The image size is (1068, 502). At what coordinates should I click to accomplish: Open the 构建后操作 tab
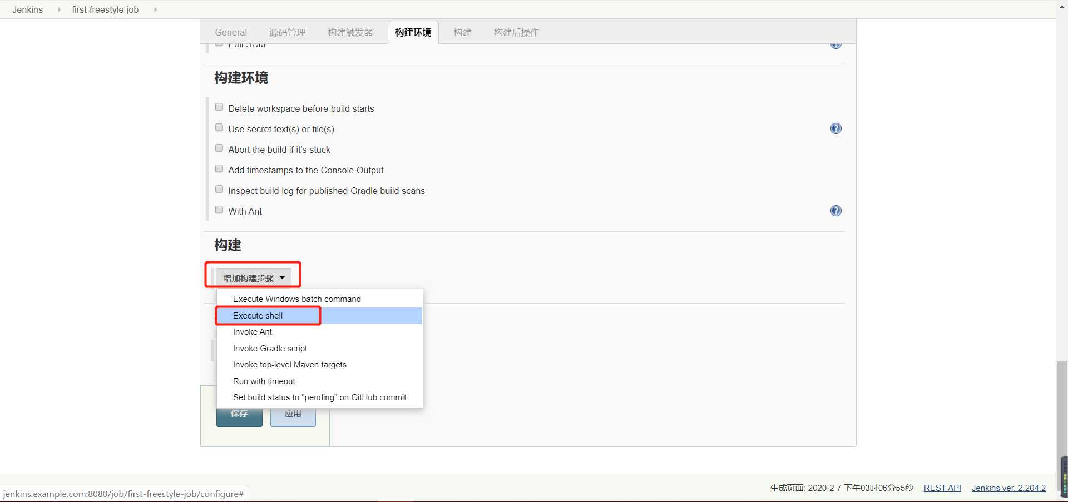(x=516, y=32)
